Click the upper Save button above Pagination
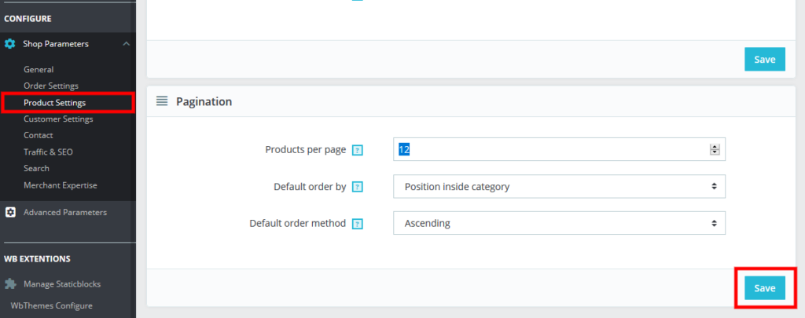The height and width of the screenshot is (318, 805). pyautogui.click(x=764, y=60)
